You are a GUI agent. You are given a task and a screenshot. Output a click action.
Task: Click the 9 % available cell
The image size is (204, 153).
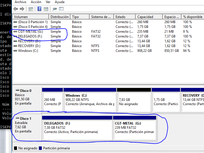click(x=186, y=32)
